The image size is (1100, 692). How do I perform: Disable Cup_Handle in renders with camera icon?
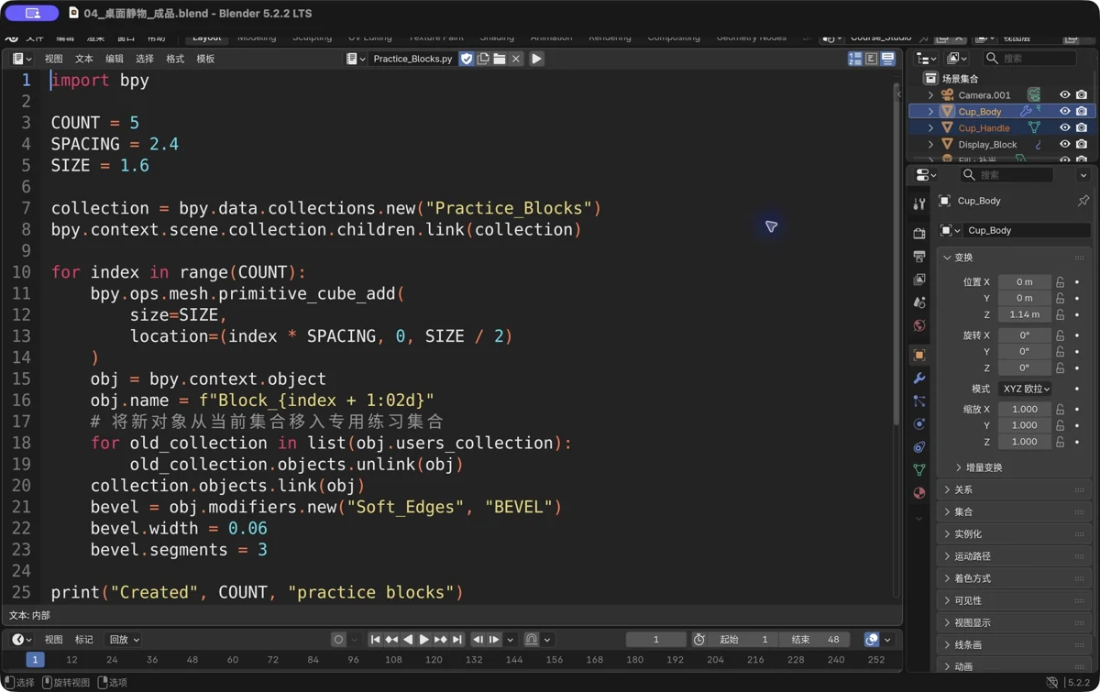point(1082,128)
